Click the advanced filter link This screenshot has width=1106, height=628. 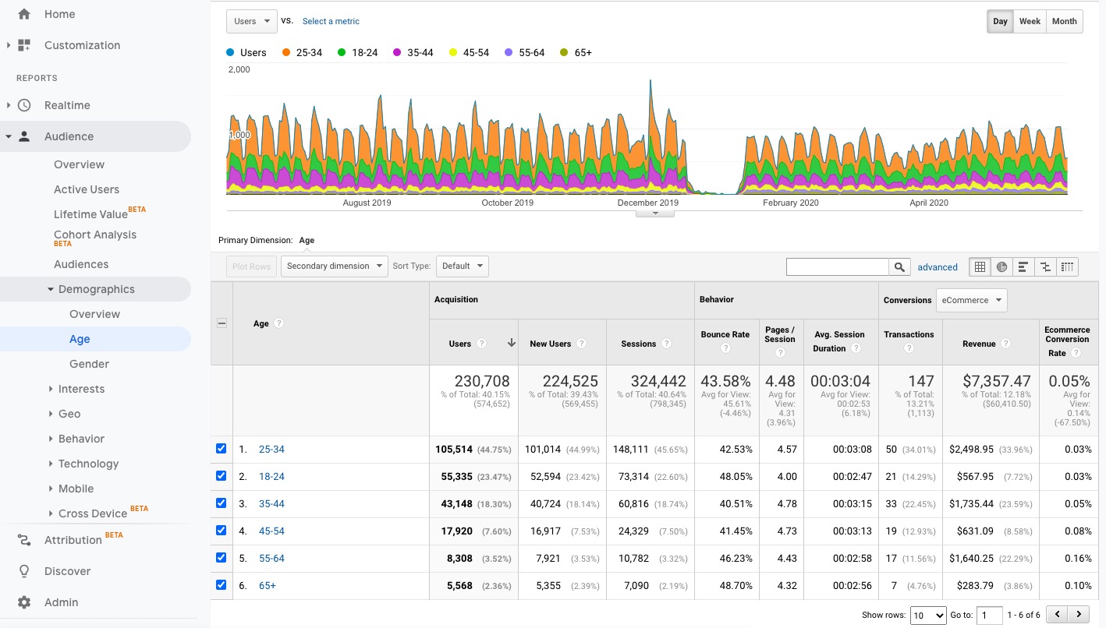point(938,266)
